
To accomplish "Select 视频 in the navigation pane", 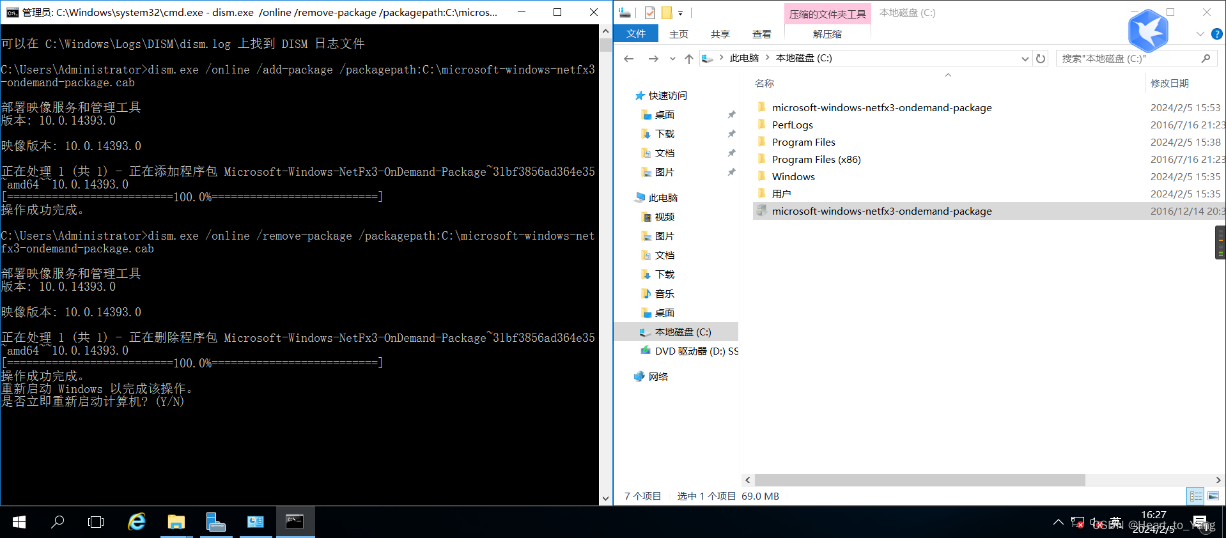I will click(x=665, y=217).
